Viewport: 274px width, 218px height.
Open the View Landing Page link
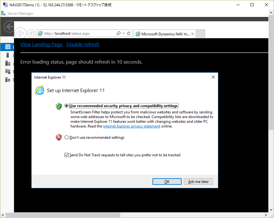pyautogui.click(x=41, y=44)
